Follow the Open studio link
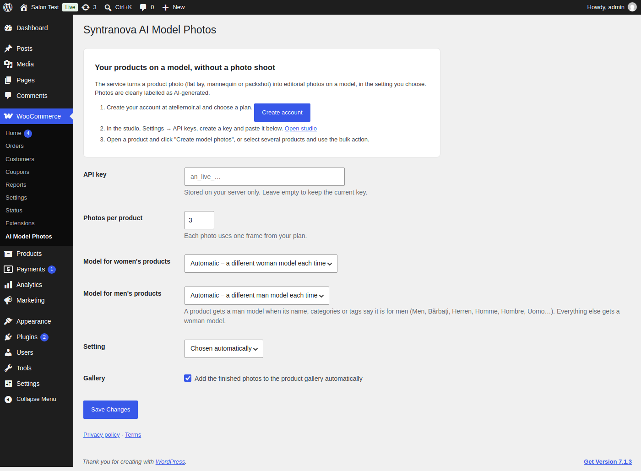 tap(301, 129)
